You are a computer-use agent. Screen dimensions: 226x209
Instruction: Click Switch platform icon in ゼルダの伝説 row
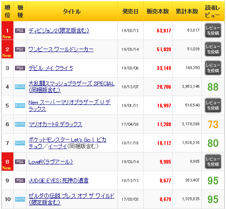(x=20, y=199)
